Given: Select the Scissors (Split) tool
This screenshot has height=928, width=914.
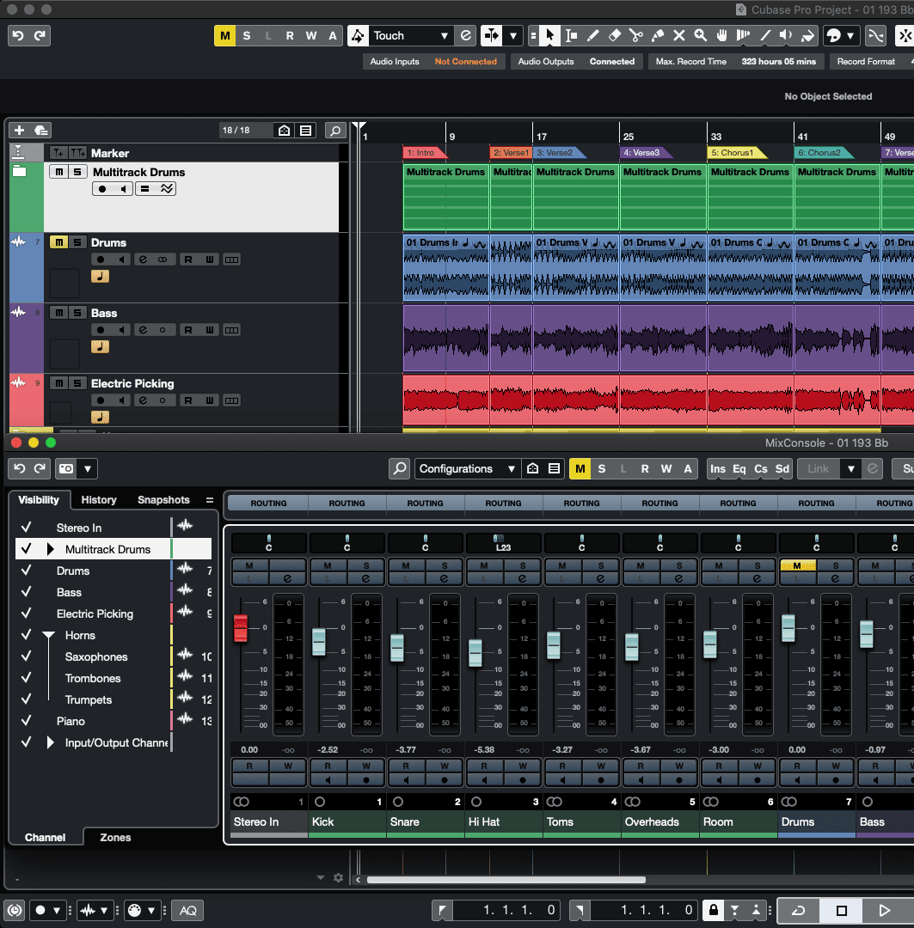Looking at the screenshot, I should [635, 36].
